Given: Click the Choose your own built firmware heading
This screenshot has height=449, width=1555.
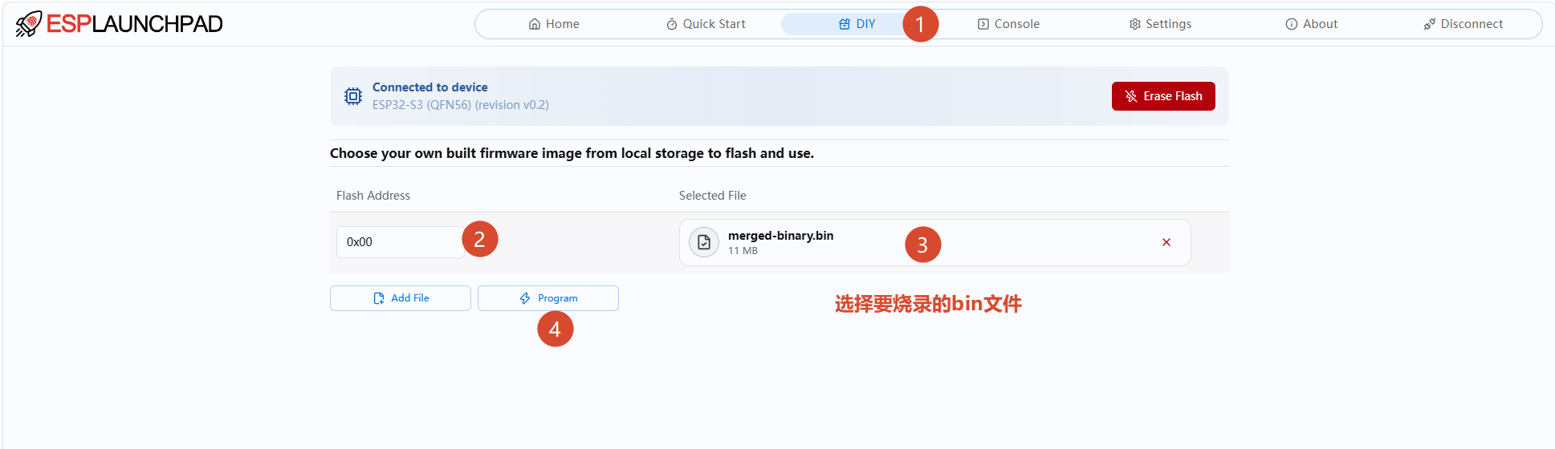Looking at the screenshot, I should [572, 153].
